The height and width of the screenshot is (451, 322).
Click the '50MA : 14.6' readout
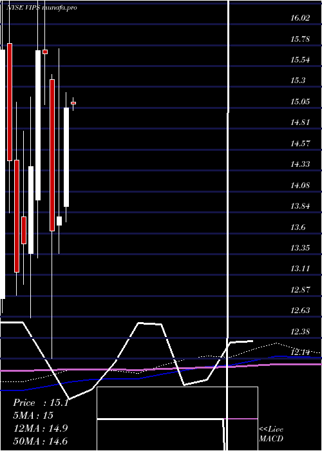(41, 441)
